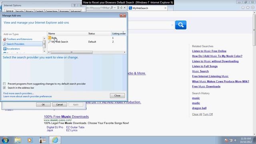Open Music Search related link
Viewport: 256px width, 144px height.
(200, 71)
